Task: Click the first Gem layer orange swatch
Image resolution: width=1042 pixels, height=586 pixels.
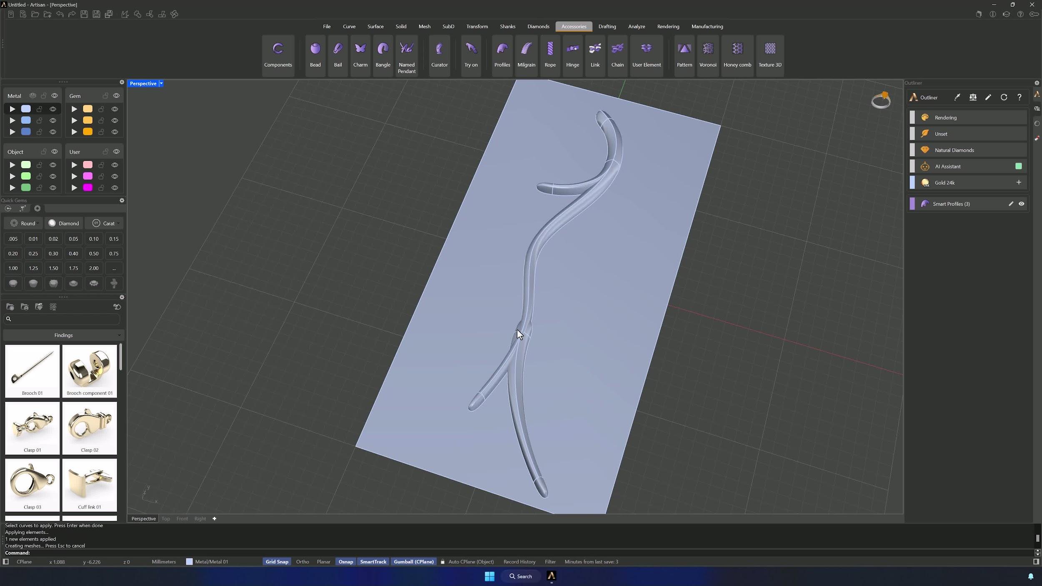Action: (88, 109)
